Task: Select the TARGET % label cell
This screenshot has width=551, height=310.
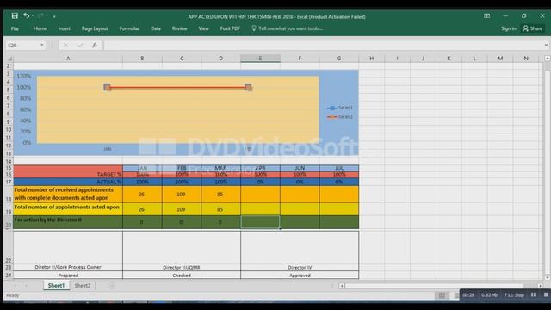Action: tap(68, 174)
